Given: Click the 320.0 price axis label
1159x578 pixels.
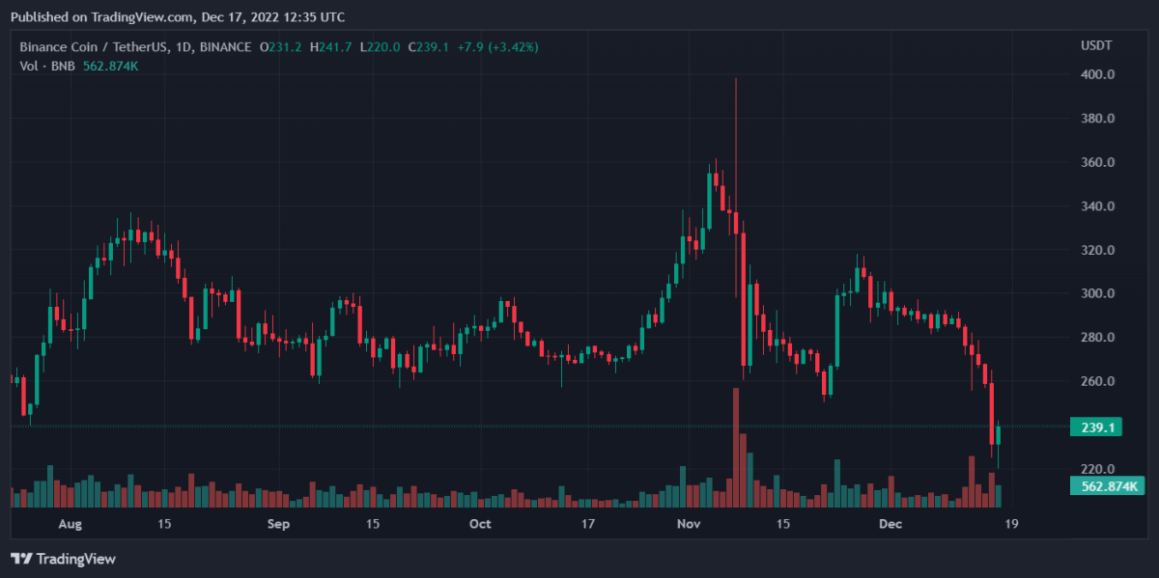Looking at the screenshot, I should 1098,250.
